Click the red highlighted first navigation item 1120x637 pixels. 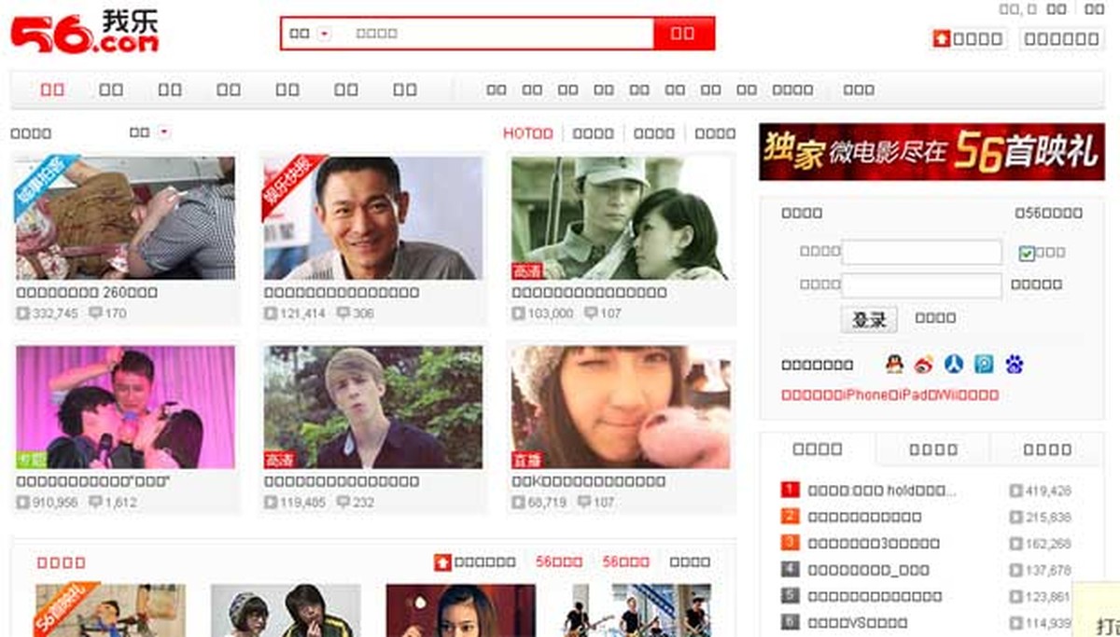click(53, 90)
